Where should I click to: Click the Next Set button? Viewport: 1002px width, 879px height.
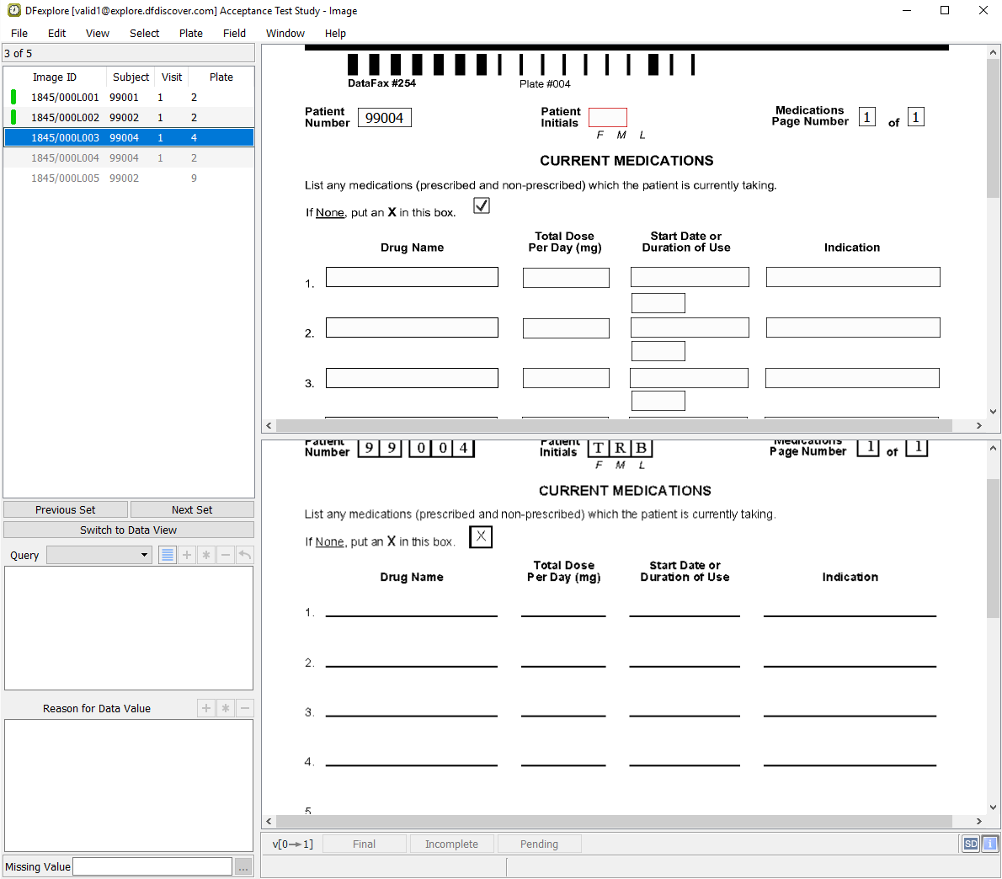192,509
